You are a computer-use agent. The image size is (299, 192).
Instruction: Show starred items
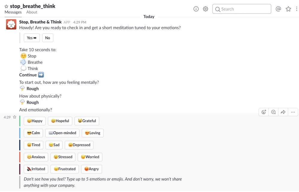288,9
